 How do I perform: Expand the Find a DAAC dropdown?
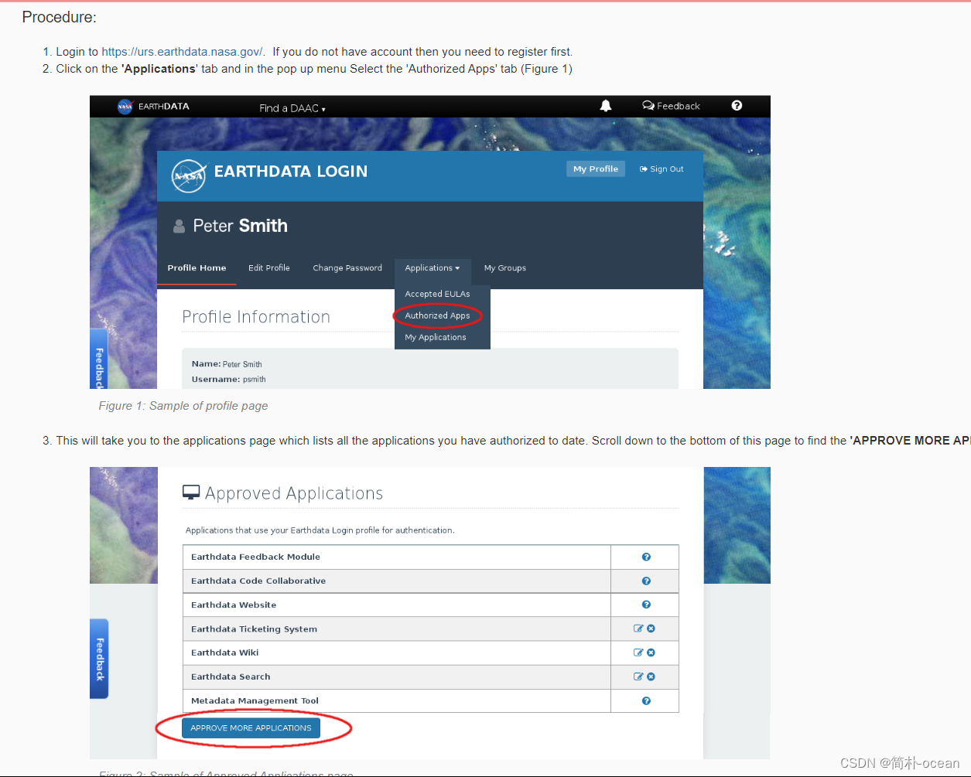coord(292,108)
